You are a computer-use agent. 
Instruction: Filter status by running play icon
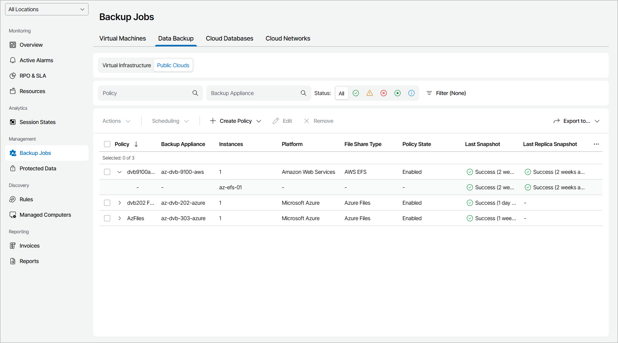tap(398, 93)
